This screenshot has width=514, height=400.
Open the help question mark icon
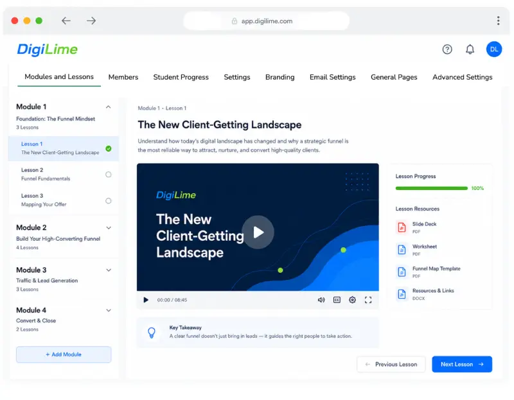[x=447, y=49]
